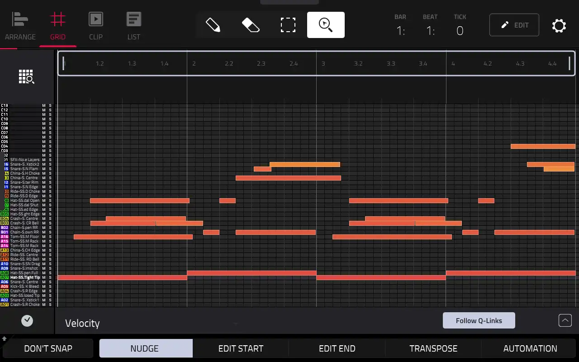Open the pad grid search icon
579x362 pixels.
[26, 77]
